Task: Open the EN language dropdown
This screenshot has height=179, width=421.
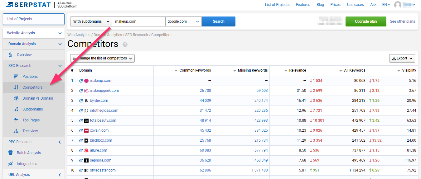Action: 386,5
